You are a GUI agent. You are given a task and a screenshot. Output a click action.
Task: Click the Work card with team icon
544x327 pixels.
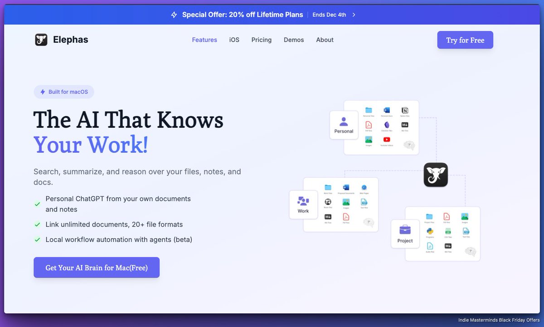(303, 205)
